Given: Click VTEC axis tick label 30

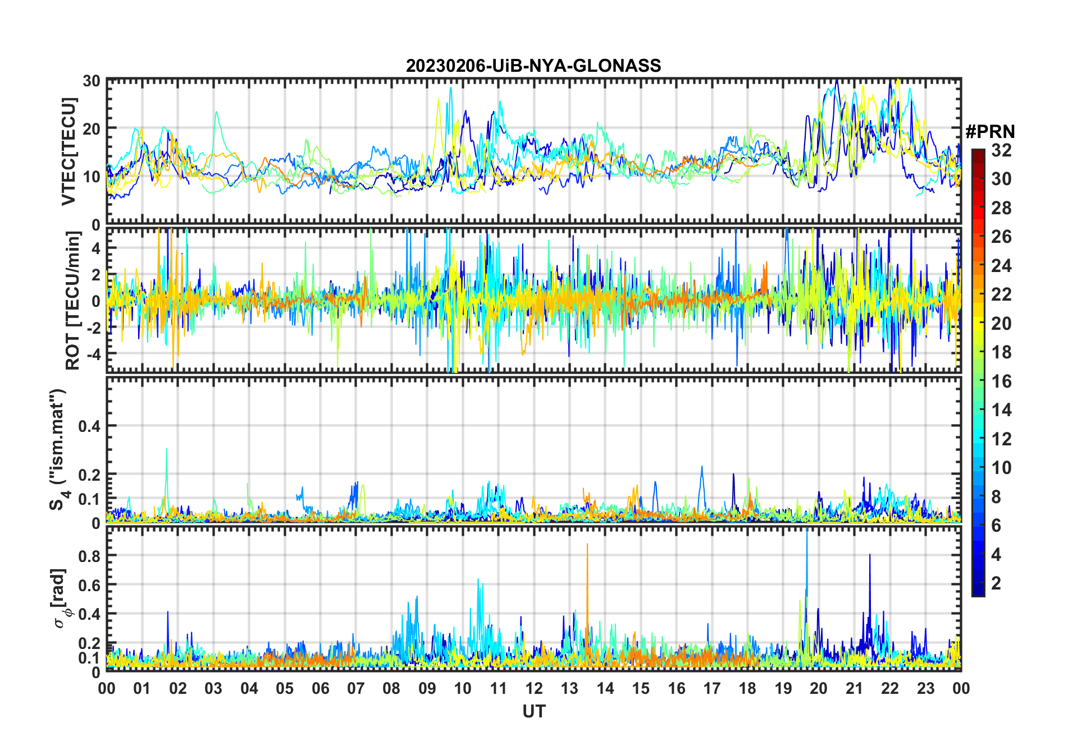Looking at the screenshot, I should [92, 81].
